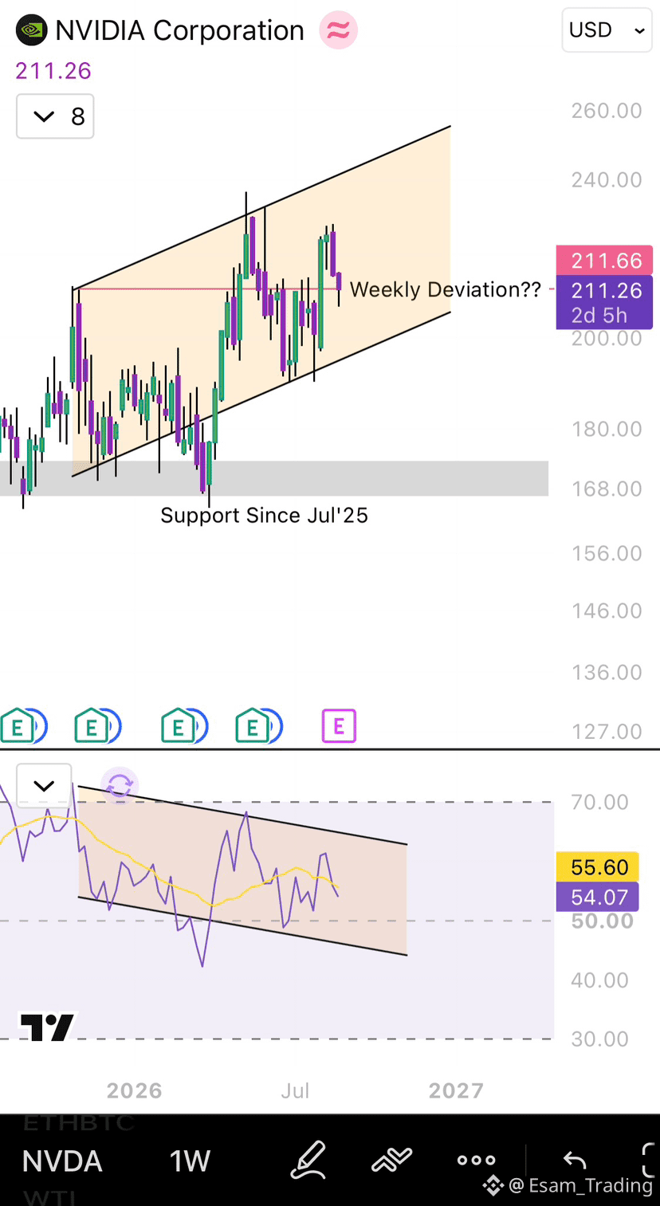660x1206 pixels.
Task: Tap the 2026 label on time axis
Action: pos(135,1090)
